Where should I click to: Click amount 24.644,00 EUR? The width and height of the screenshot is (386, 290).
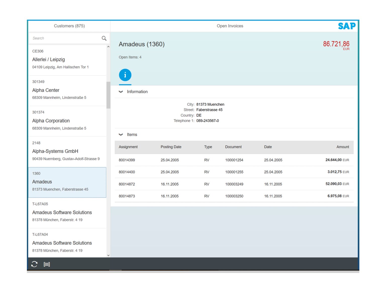[337, 160]
